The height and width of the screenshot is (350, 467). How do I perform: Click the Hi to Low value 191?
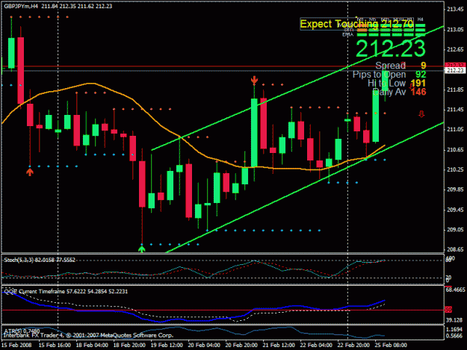click(418, 84)
